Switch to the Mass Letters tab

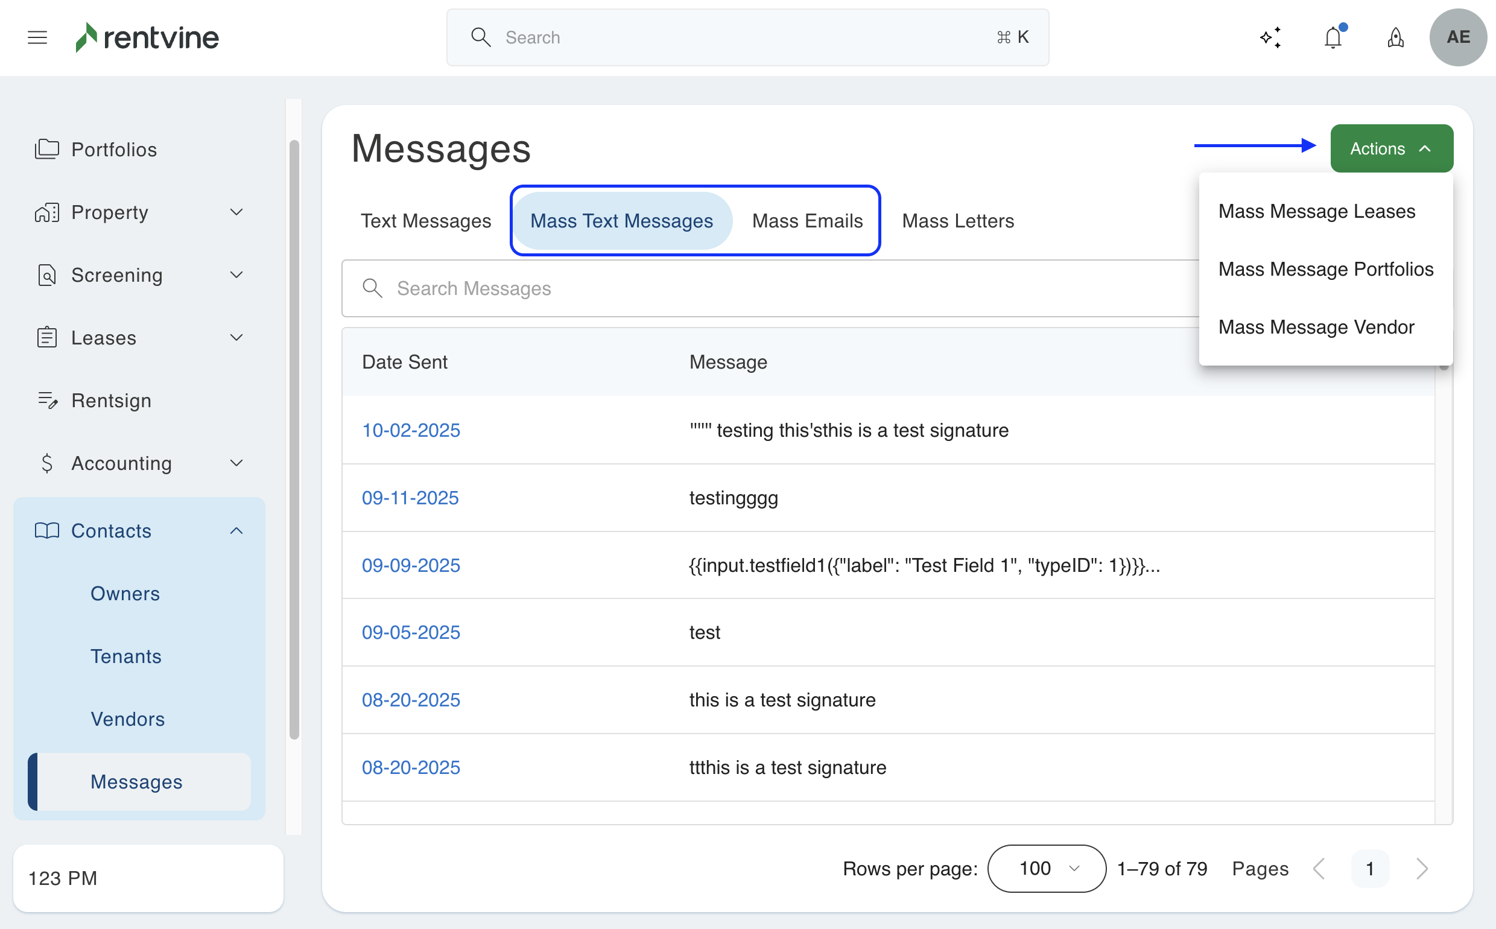(x=957, y=221)
